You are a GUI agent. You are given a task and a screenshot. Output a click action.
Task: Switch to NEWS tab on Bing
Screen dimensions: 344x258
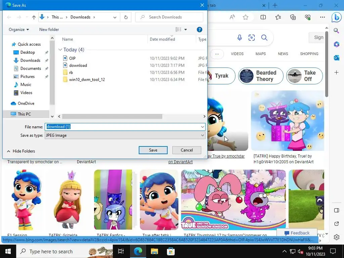pos(283,54)
